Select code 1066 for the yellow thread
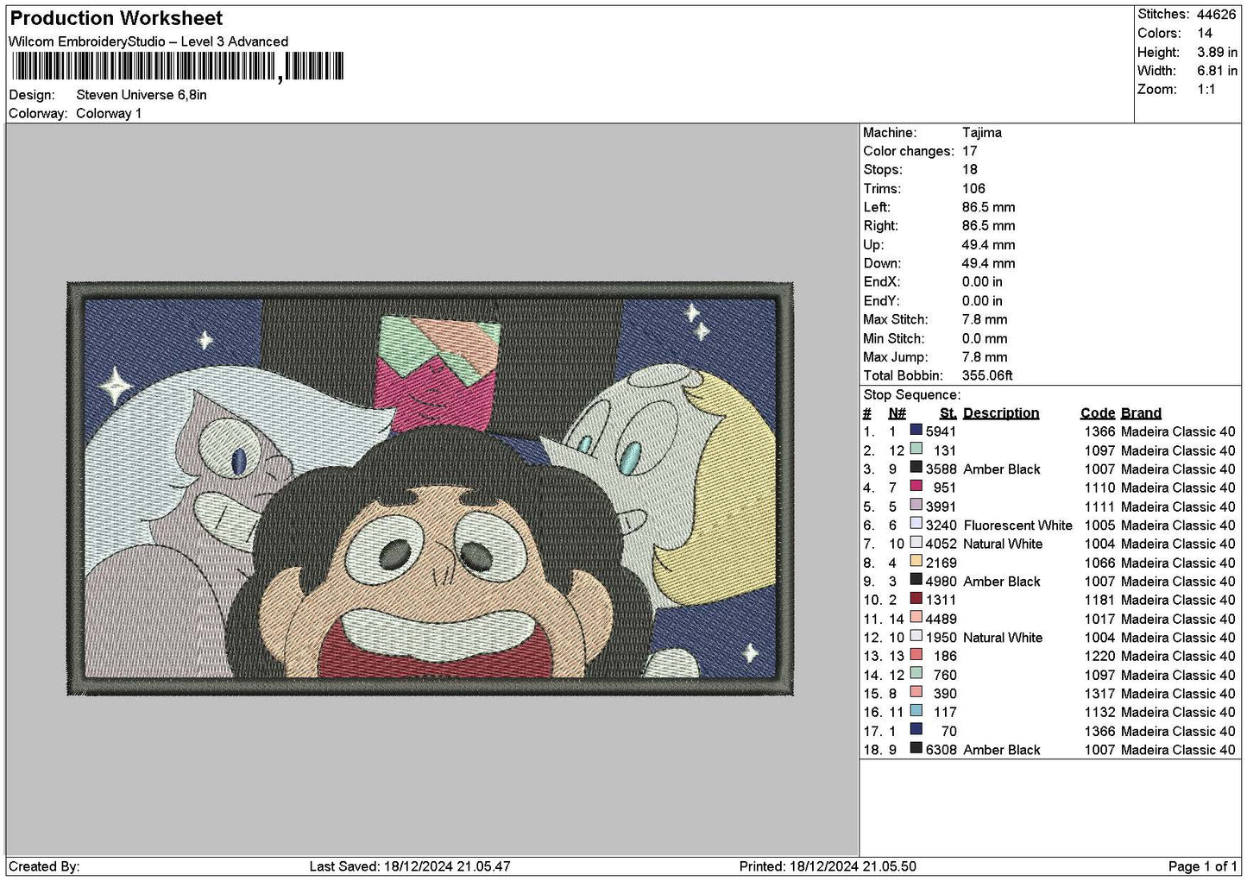Image resolution: width=1247 pixels, height=881 pixels. click(x=1100, y=563)
